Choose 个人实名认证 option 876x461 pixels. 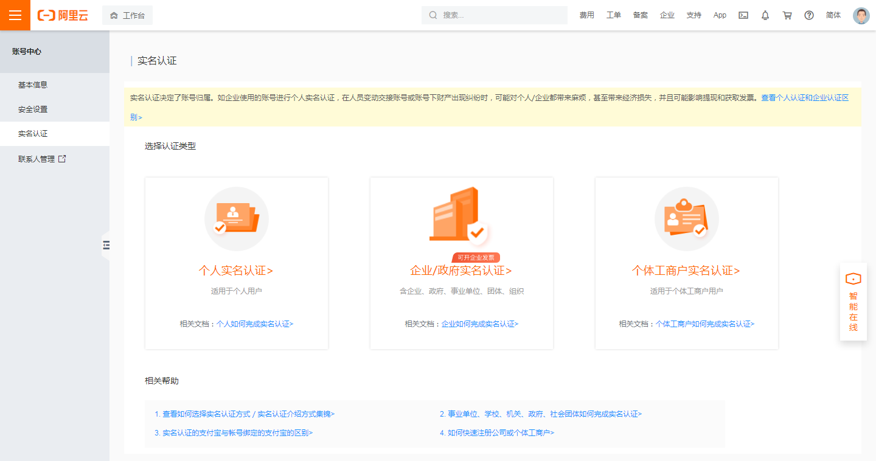coord(235,271)
